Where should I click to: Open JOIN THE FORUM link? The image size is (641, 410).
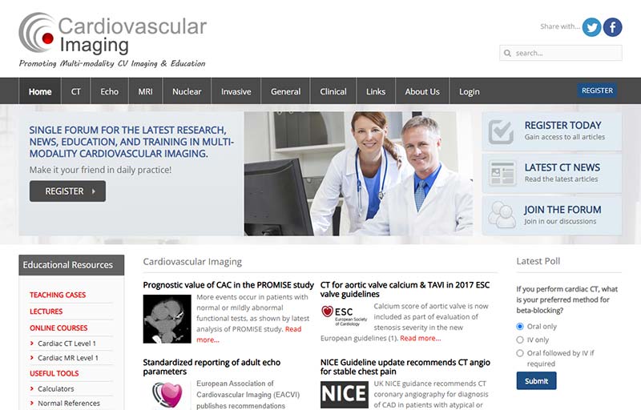[562, 210]
